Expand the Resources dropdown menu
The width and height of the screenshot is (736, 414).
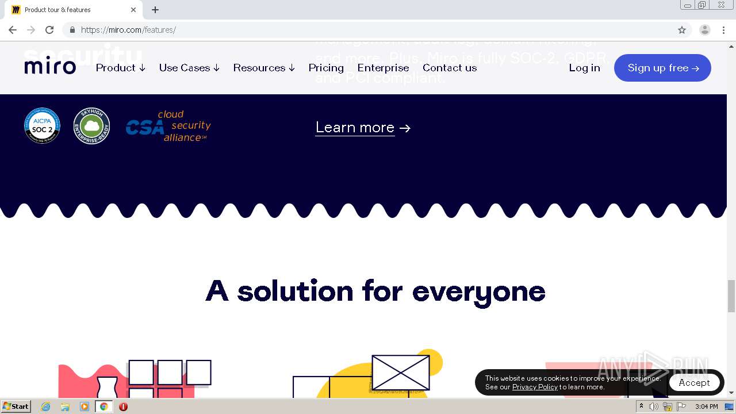point(264,68)
